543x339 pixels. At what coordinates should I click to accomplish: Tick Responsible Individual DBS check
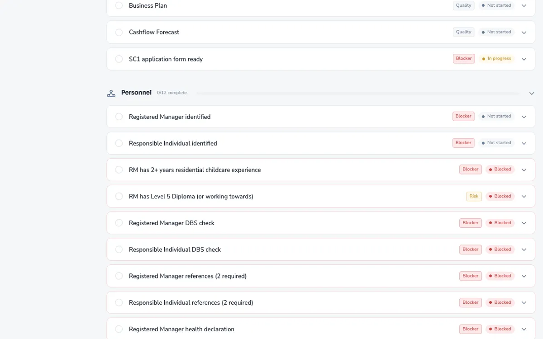(119, 249)
